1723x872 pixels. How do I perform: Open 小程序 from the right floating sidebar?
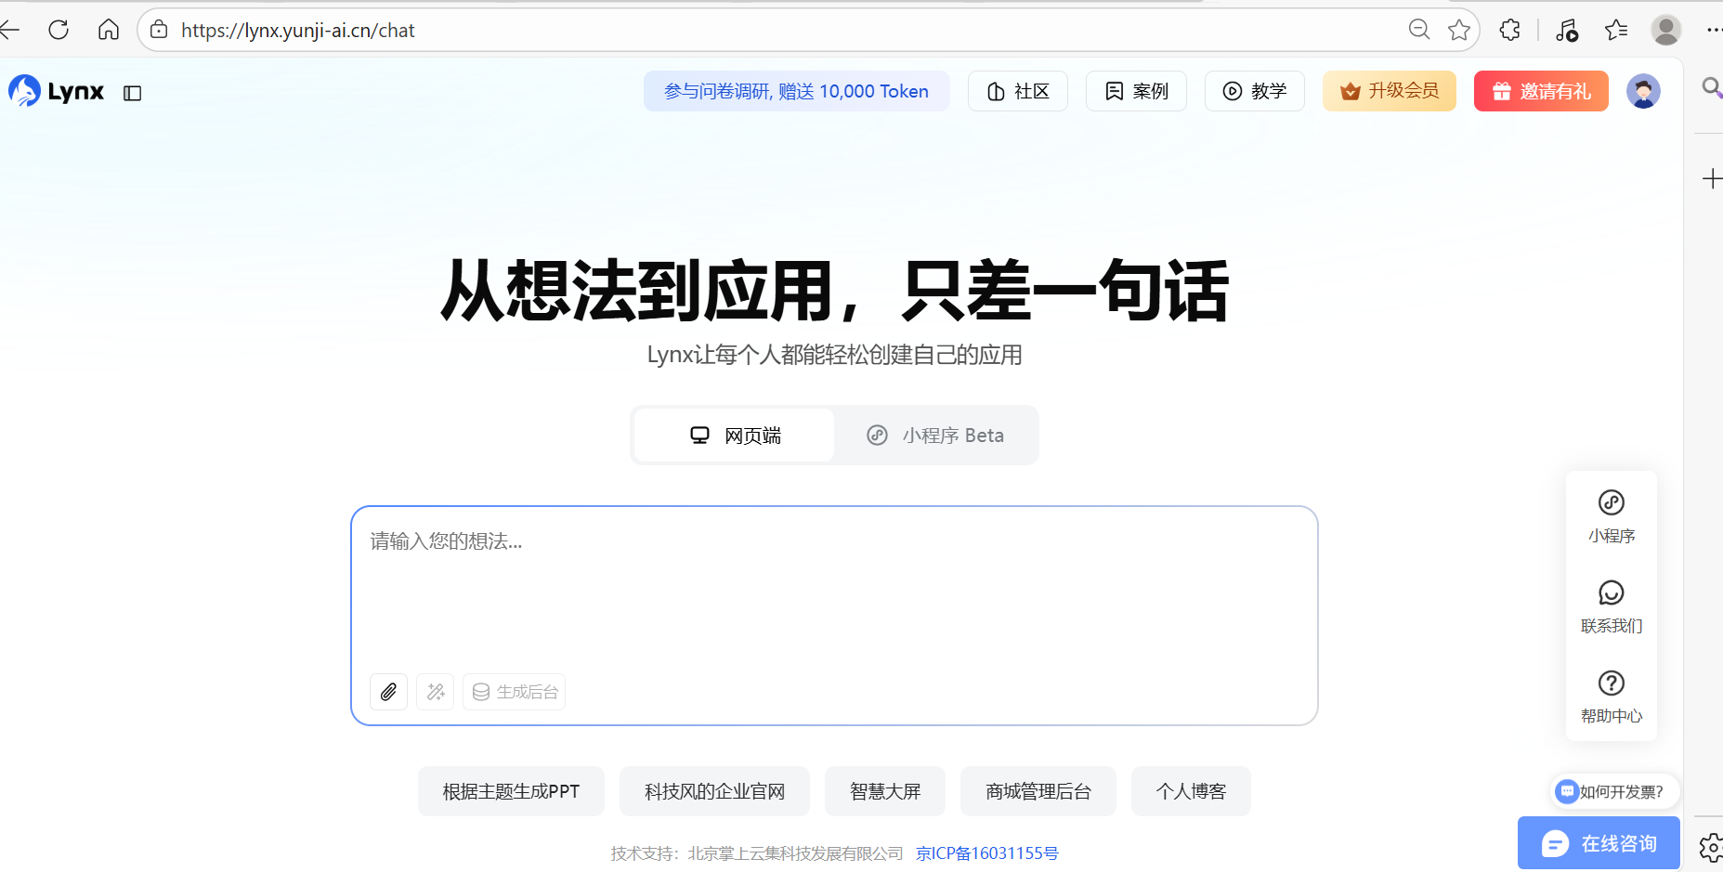coord(1611,516)
